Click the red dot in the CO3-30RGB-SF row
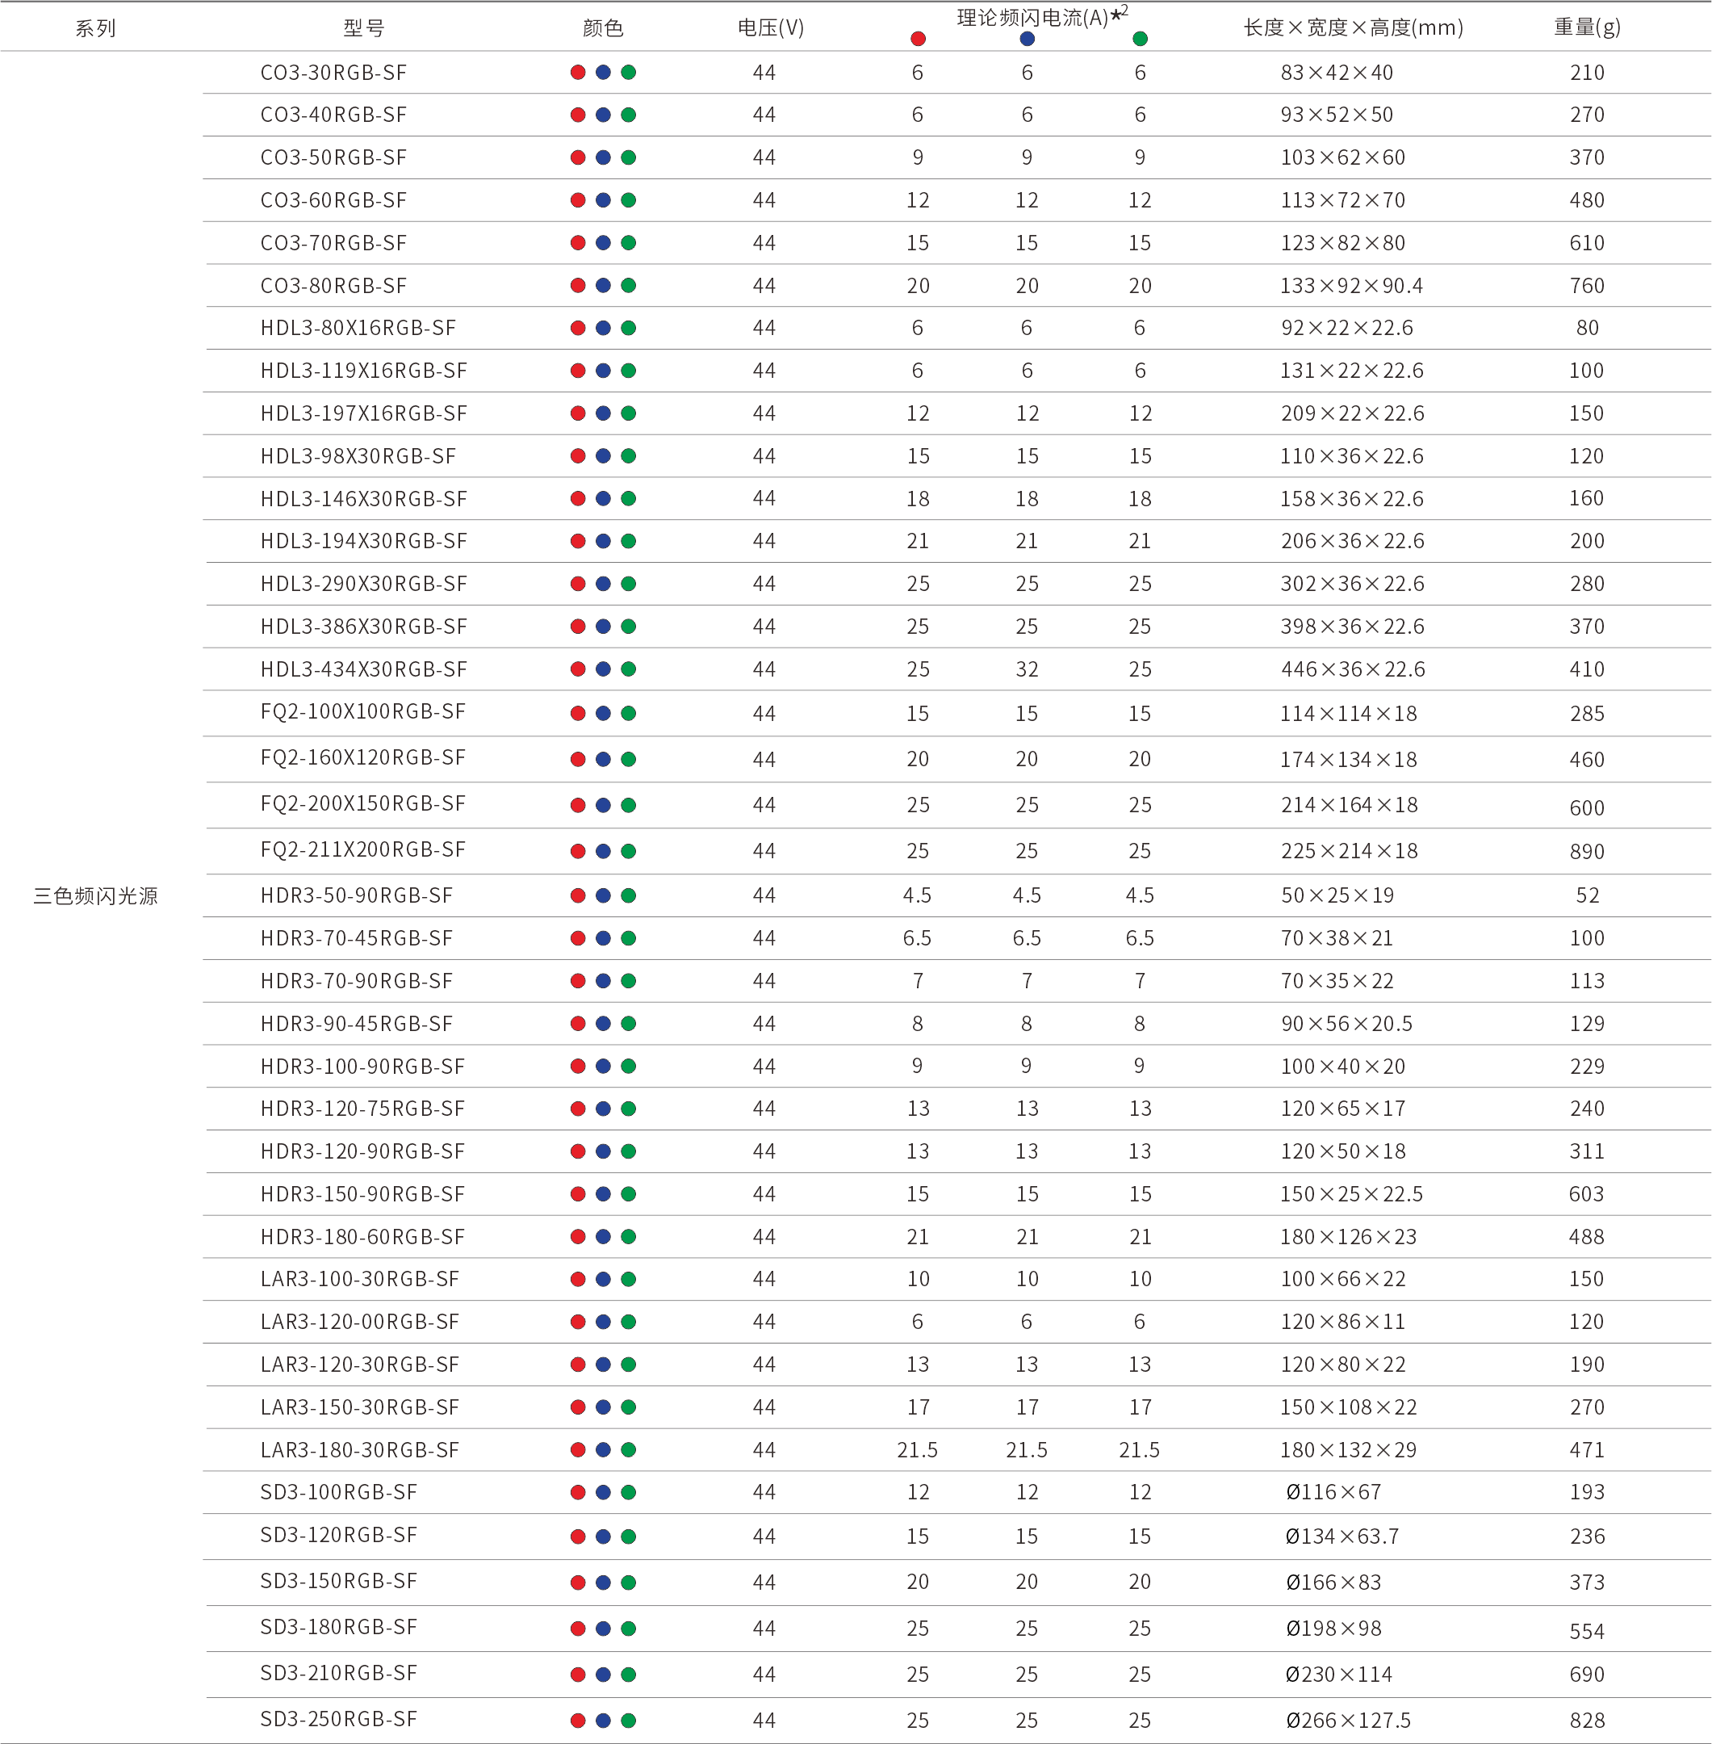The image size is (1712, 1744). click(x=578, y=73)
